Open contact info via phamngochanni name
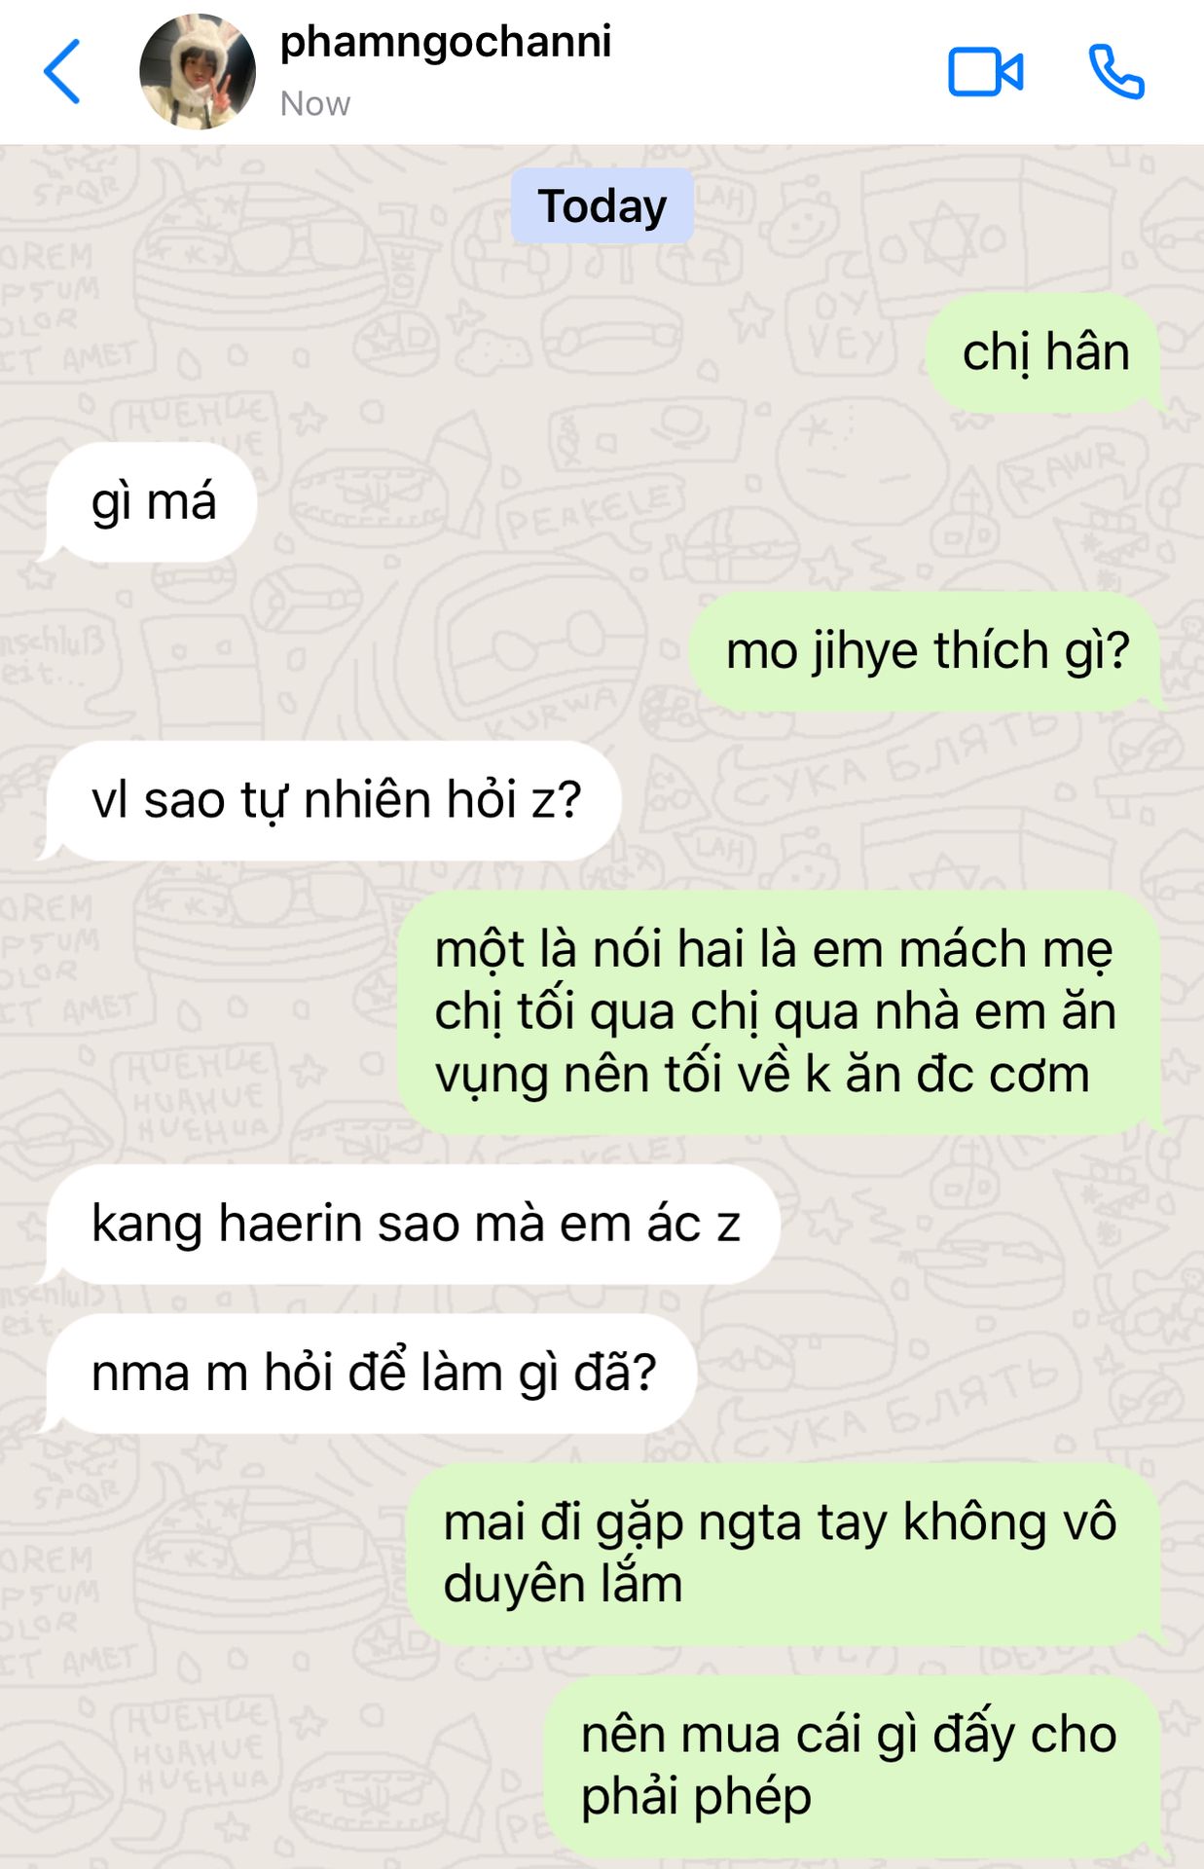 coord(446,42)
